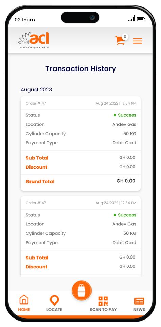Open the second Order #147 card header
161x327 pixels.
pyautogui.click(x=81, y=203)
